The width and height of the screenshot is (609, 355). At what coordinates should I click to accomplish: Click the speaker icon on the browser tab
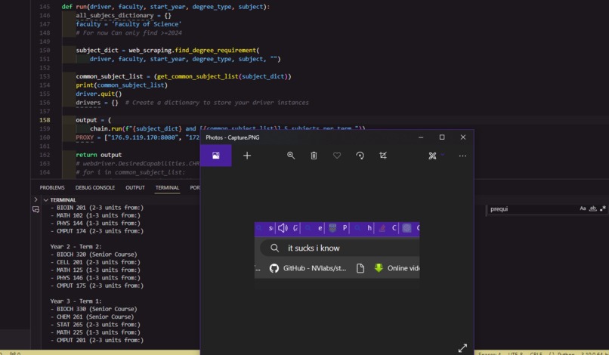click(283, 228)
